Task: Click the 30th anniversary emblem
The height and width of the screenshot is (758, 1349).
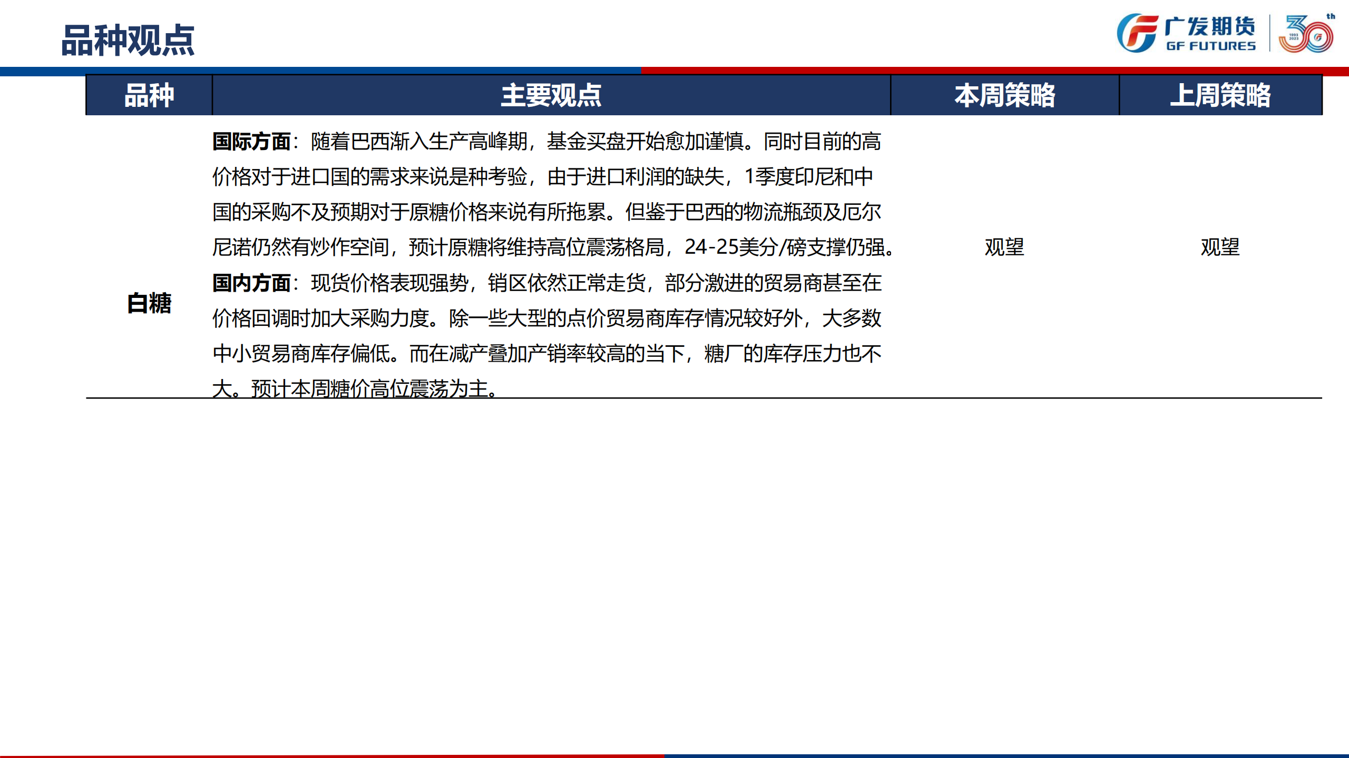Action: 1305,34
